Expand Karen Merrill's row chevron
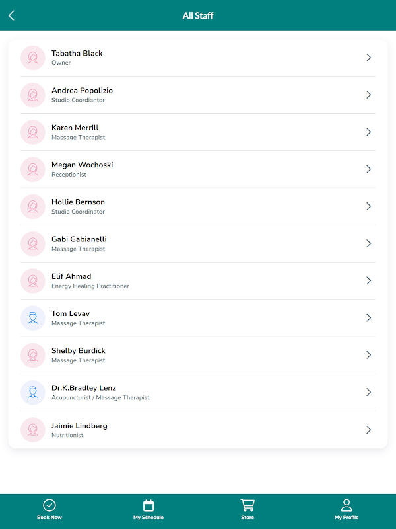Image resolution: width=396 pixels, height=529 pixels. click(x=368, y=132)
